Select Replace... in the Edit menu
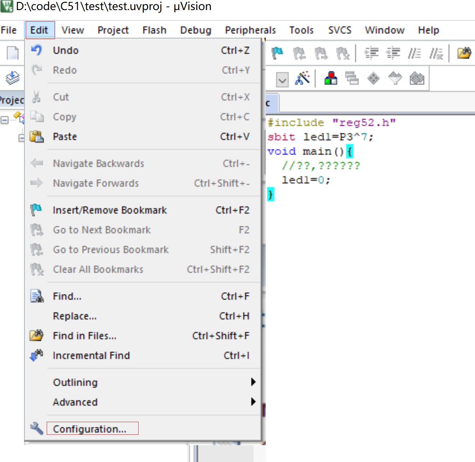The image size is (475, 462). tap(143, 316)
